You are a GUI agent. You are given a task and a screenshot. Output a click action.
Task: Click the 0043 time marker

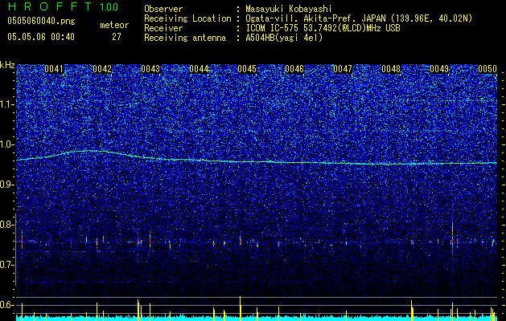pyautogui.click(x=150, y=69)
